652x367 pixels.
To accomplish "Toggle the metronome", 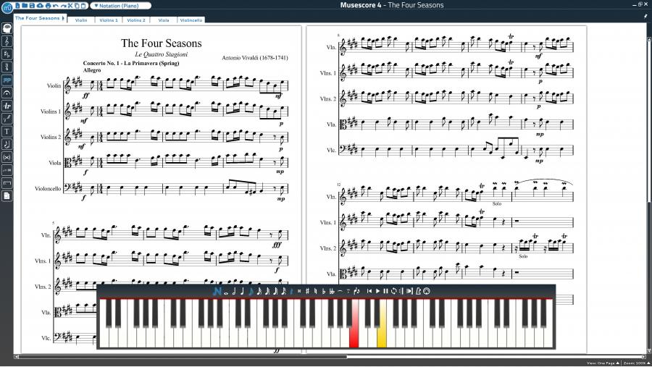I will pyautogui.click(x=418, y=291).
